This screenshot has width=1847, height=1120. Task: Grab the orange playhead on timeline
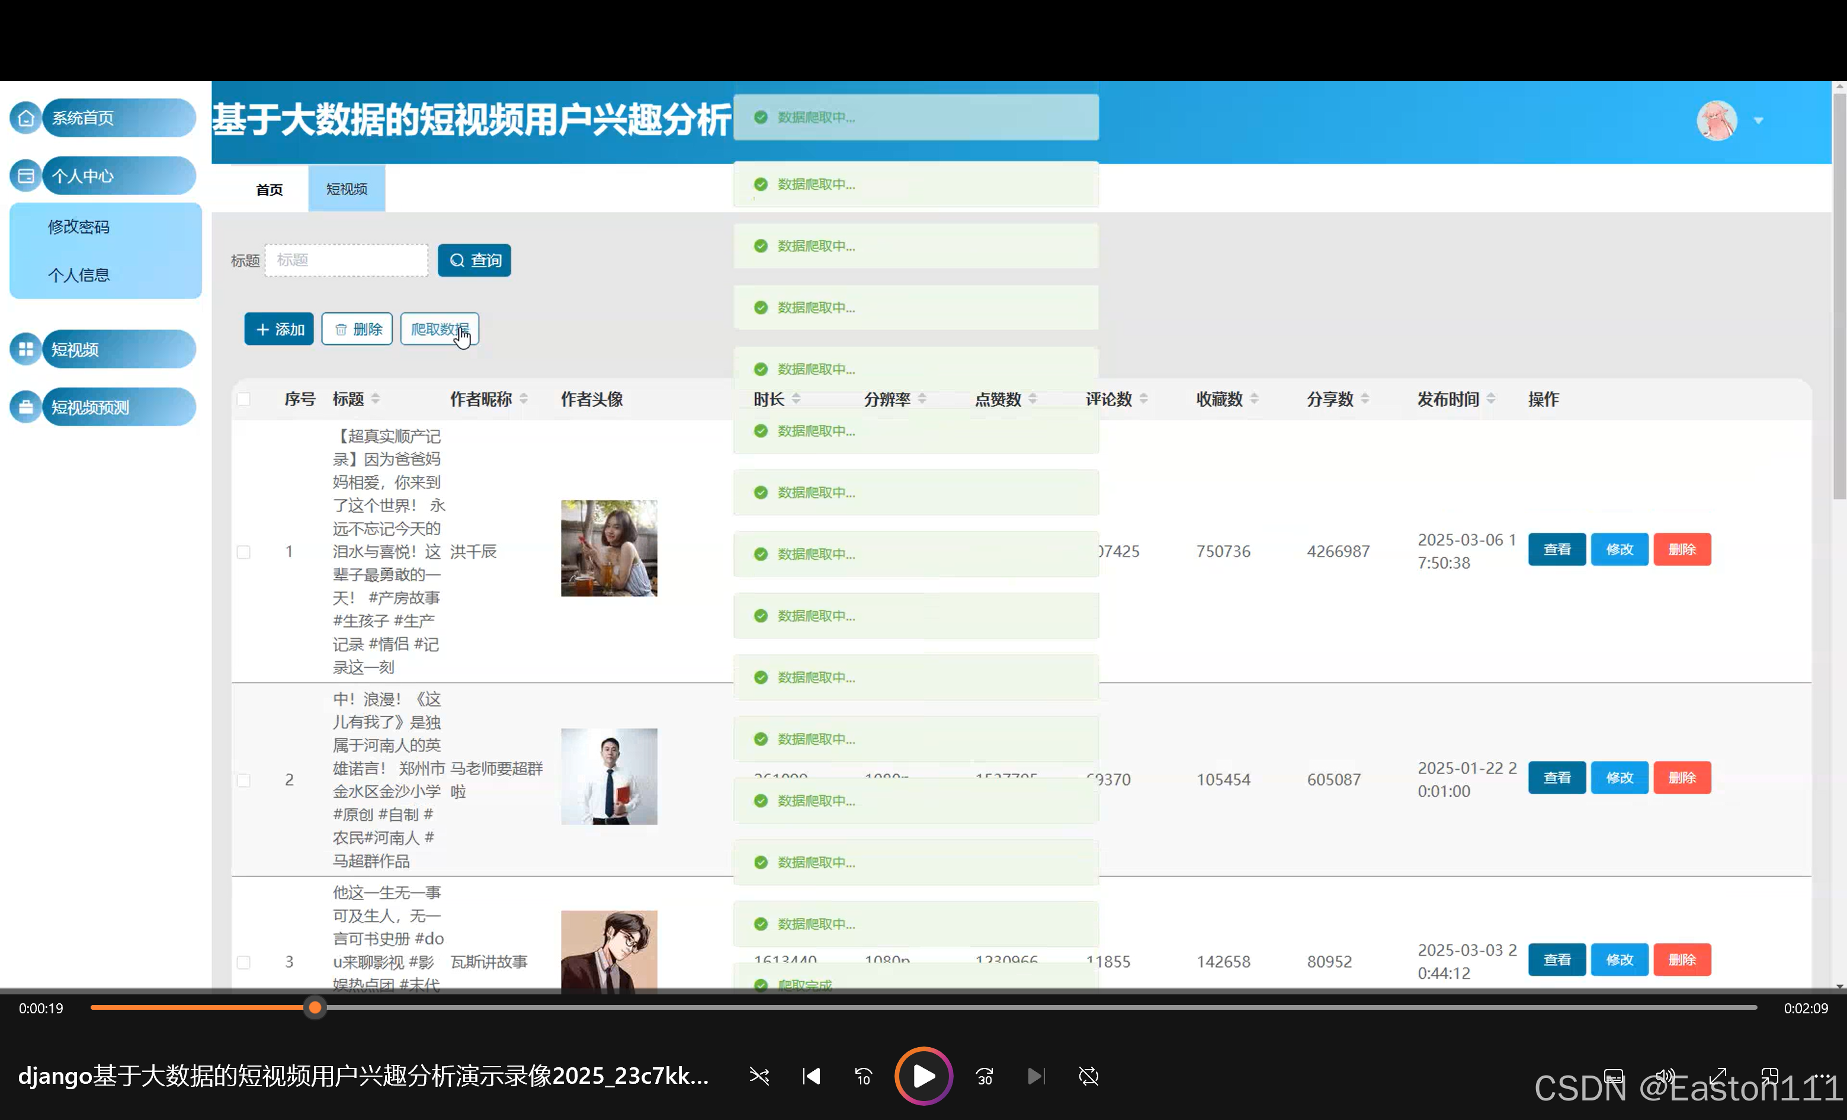click(x=316, y=1007)
